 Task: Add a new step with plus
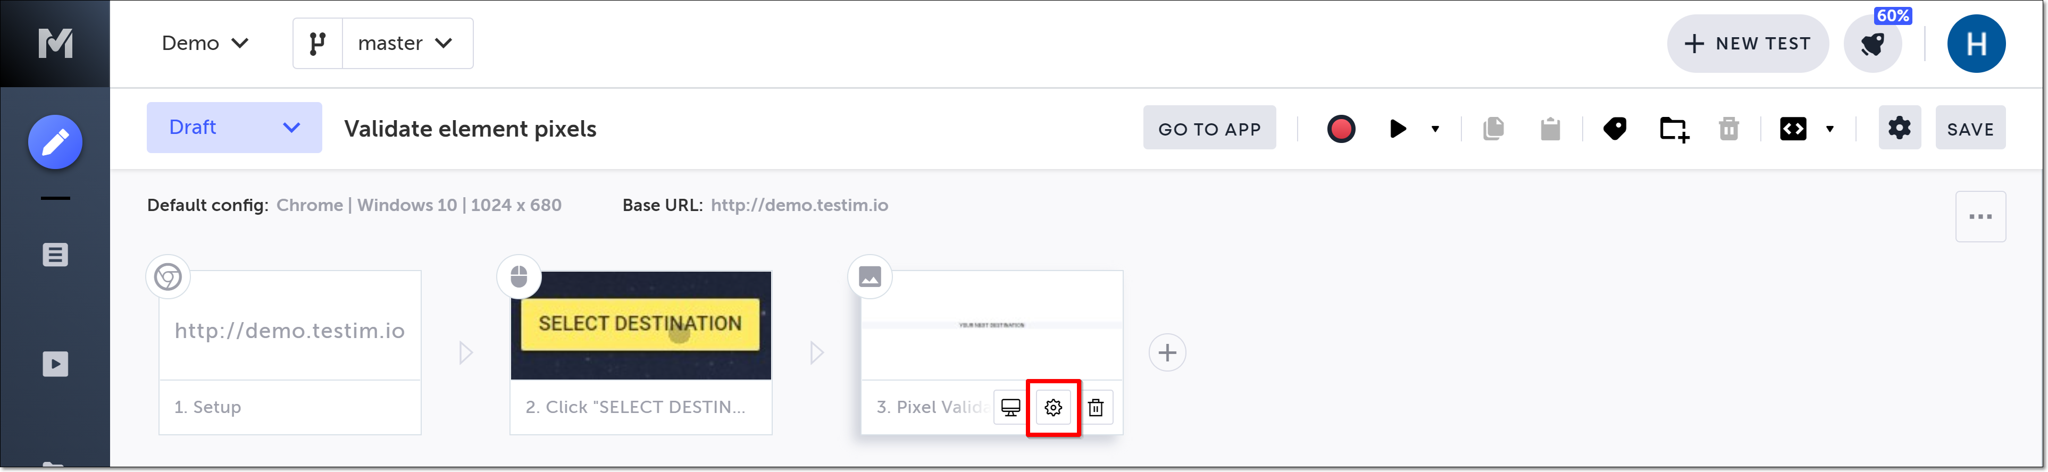click(1167, 353)
